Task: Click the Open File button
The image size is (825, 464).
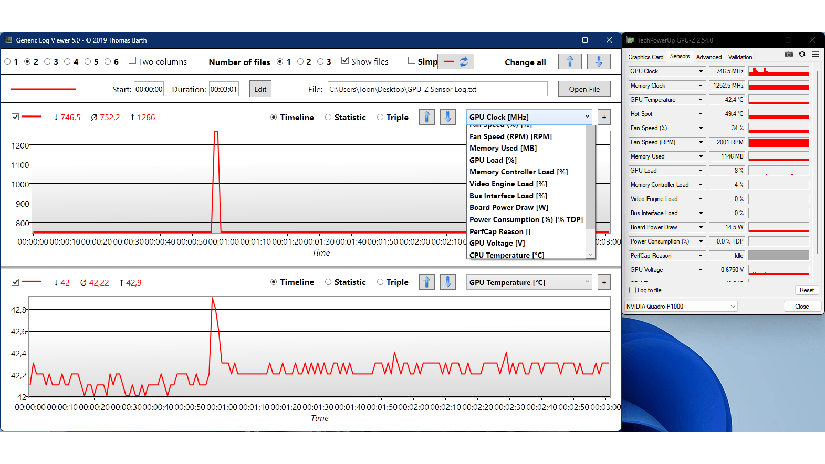Action: [x=584, y=89]
